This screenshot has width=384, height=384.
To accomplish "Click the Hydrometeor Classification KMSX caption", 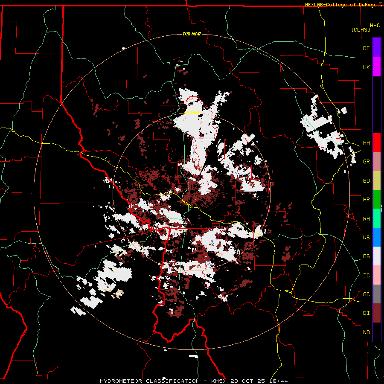I will 194,381.
